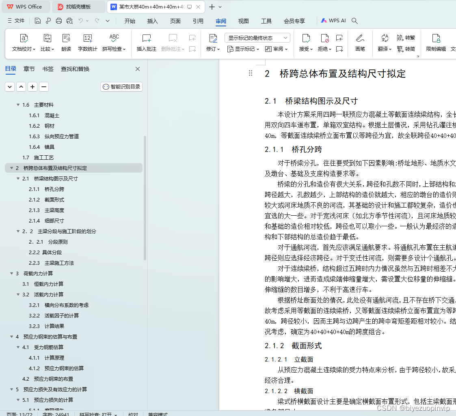Collapse the 2.1 桥梁结构图示及尺寸 node

point(18,178)
